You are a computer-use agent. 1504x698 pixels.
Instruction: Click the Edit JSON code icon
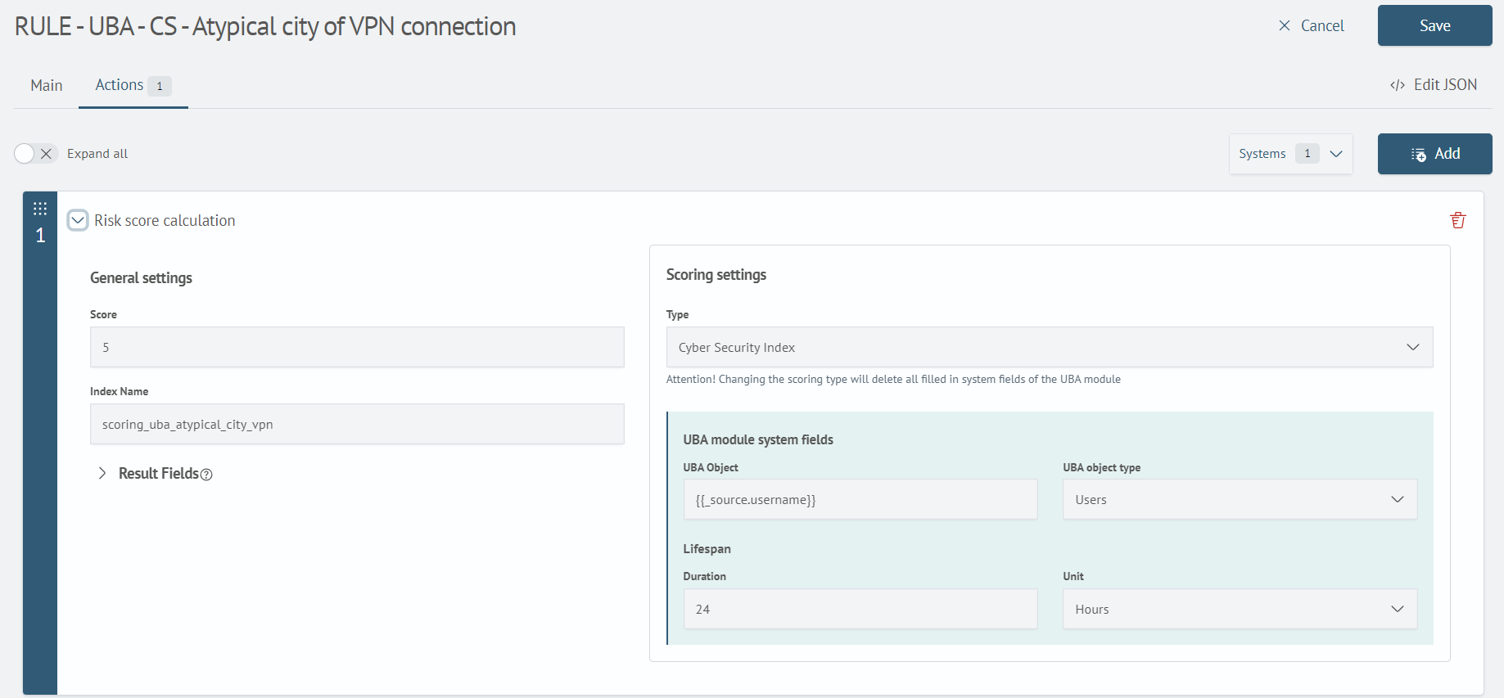pos(1398,85)
